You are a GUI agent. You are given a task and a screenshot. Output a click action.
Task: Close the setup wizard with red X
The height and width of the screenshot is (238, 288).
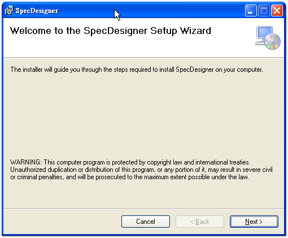pyautogui.click(x=277, y=10)
